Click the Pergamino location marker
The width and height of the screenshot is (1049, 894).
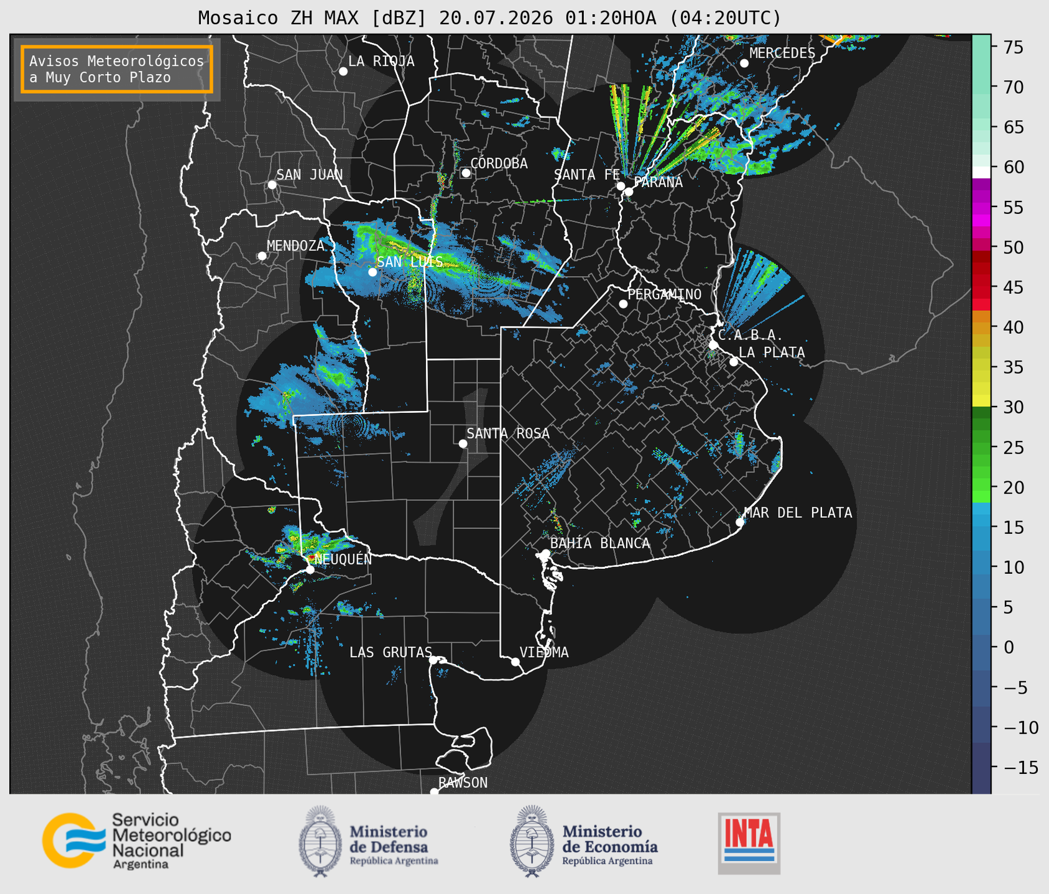coord(623,303)
